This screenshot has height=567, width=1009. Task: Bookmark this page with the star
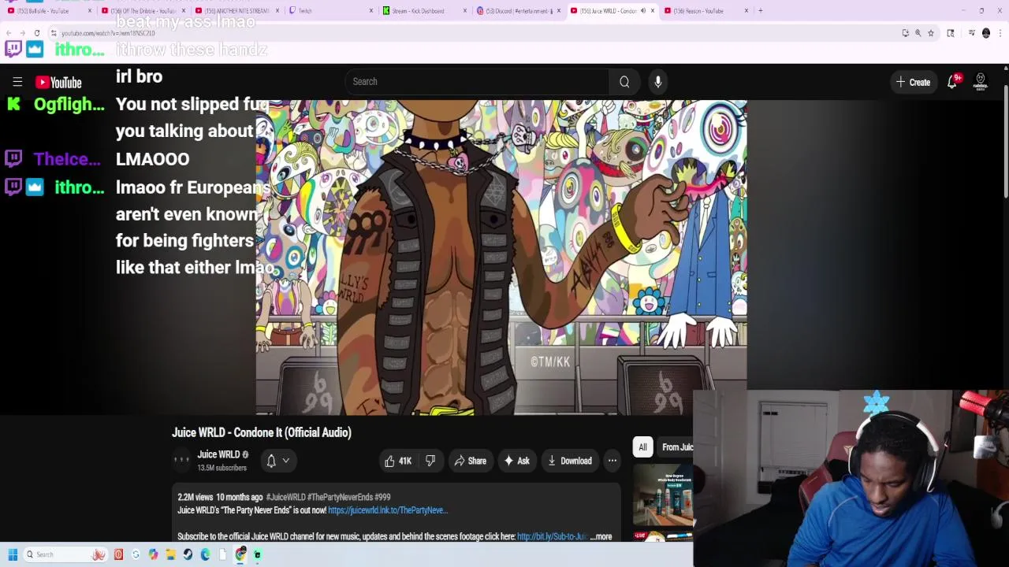[x=931, y=33]
